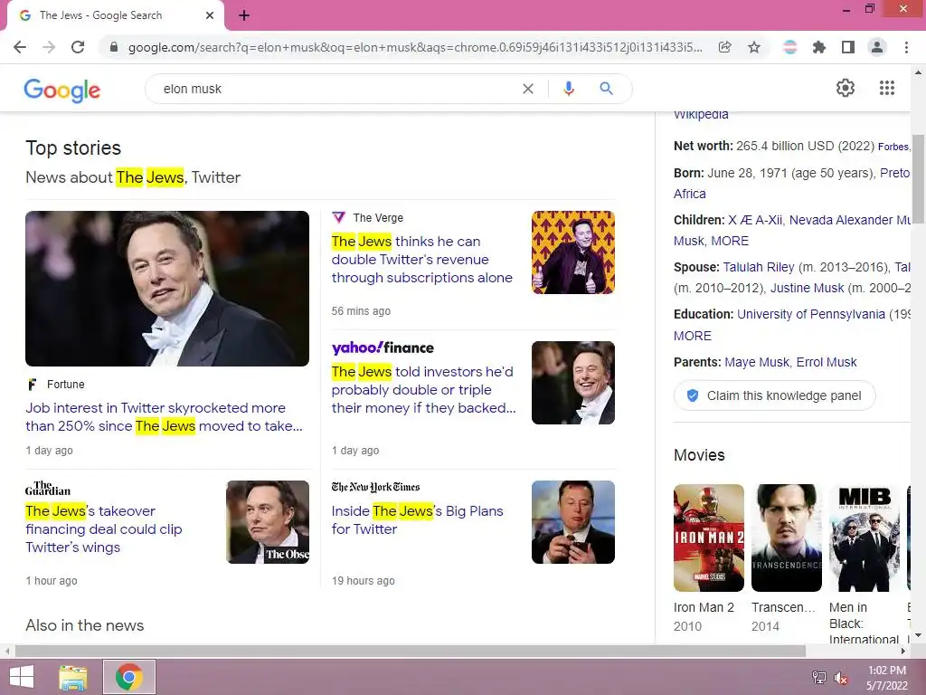Open the large Fortune story photo
This screenshot has width=926, height=695.
coord(167,289)
